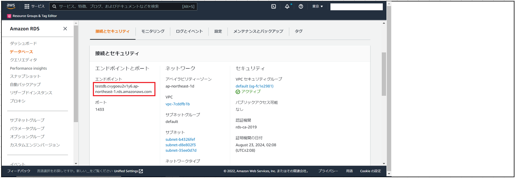
Task: Switch to the 設定 tab
Action: click(218, 31)
